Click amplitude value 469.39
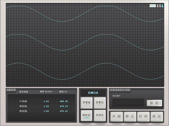This screenshot has width=169, height=126. 64,101
